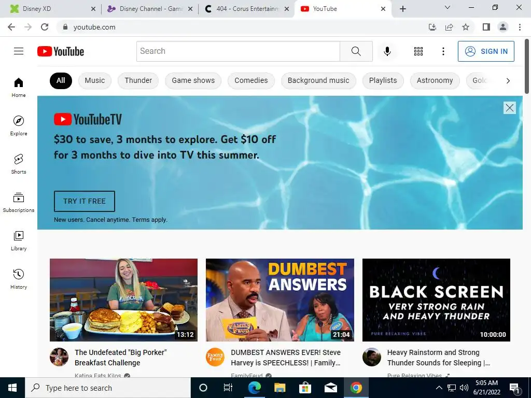Toggle the browser side panel
The image size is (531, 398).
486,27
